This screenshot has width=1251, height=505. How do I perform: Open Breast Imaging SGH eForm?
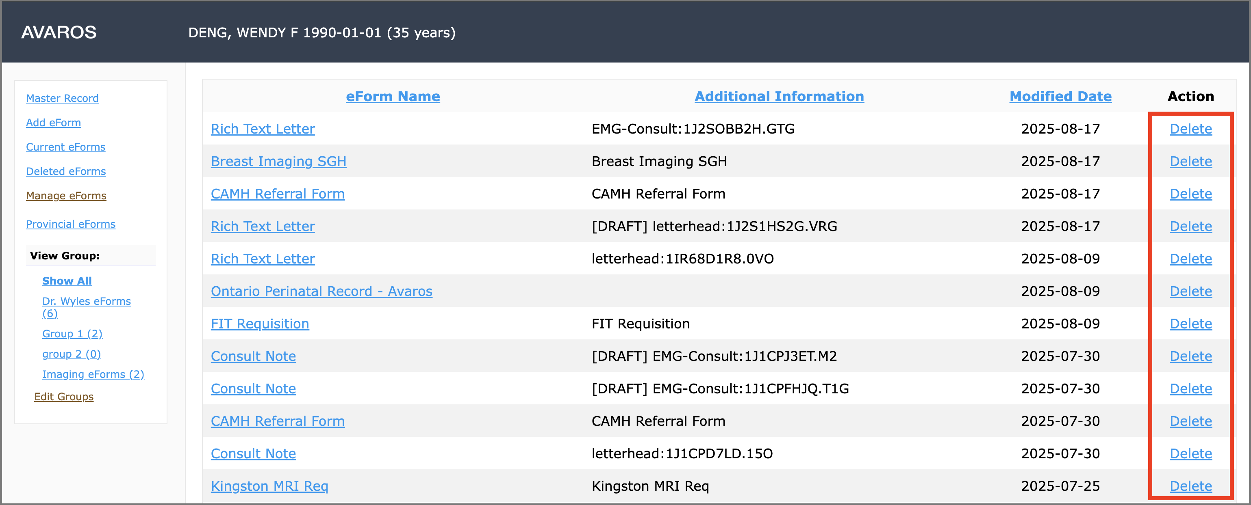point(278,162)
